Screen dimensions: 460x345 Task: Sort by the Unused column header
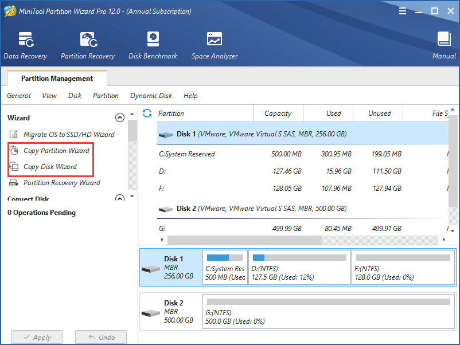(378, 113)
